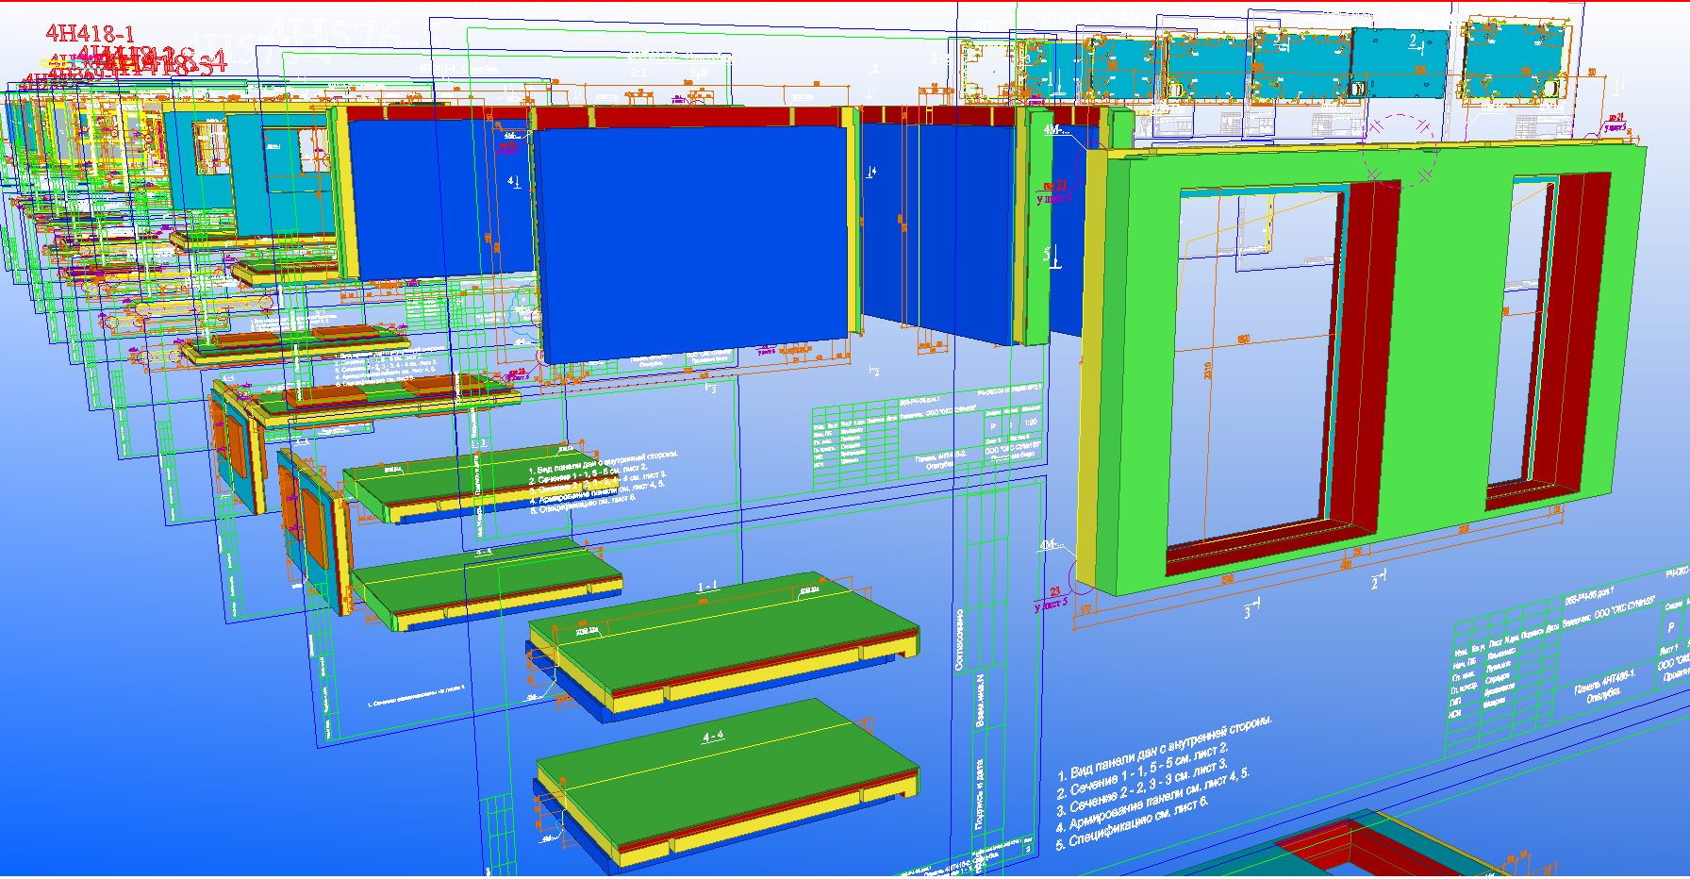This screenshot has height=879, width=1690.
Task: Select the magenta dashed detail circle on green panel
Action: (1400, 151)
